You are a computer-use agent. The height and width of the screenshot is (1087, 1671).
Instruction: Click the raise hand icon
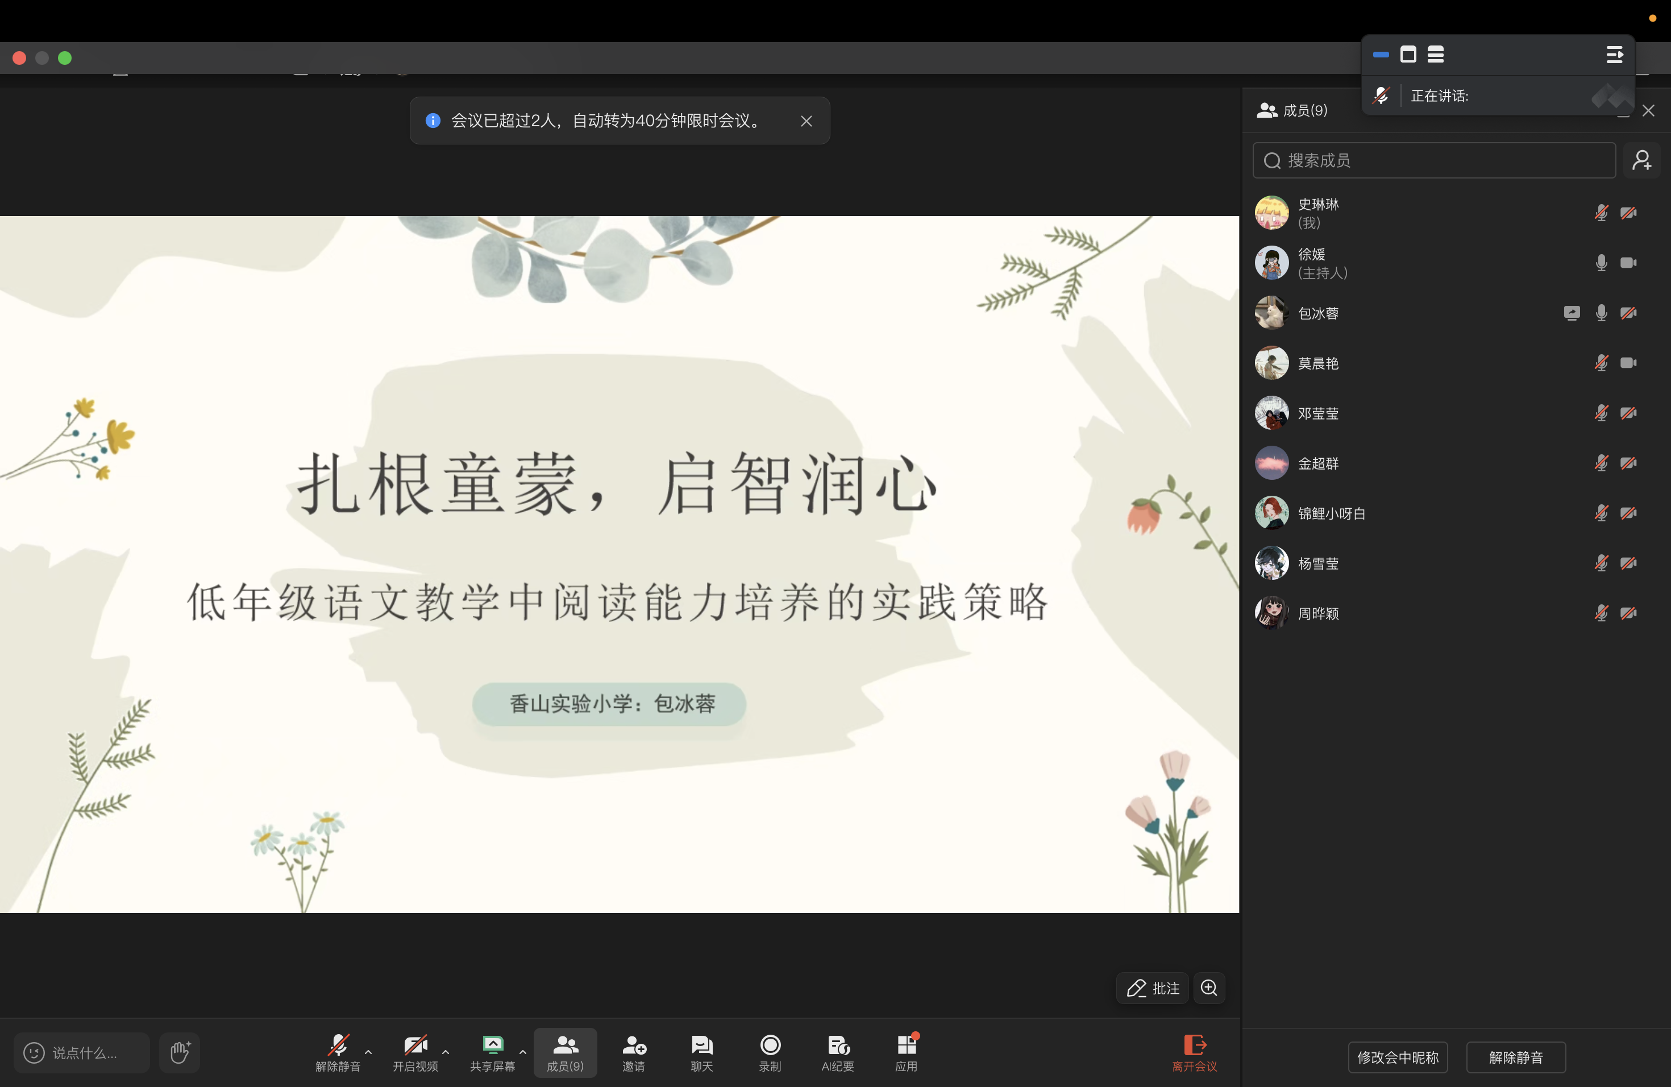click(179, 1053)
